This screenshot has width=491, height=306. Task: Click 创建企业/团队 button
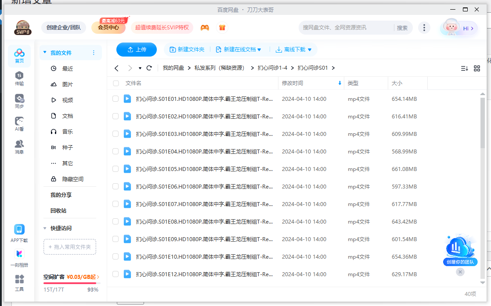coord(64,28)
